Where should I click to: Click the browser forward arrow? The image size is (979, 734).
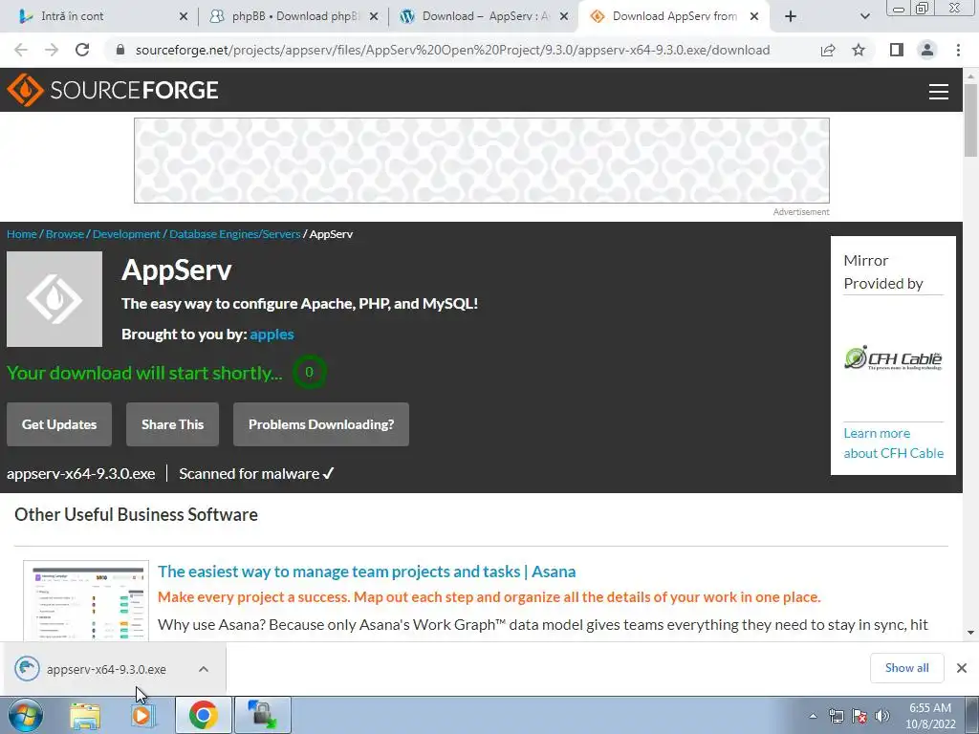[x=52, y=50]
